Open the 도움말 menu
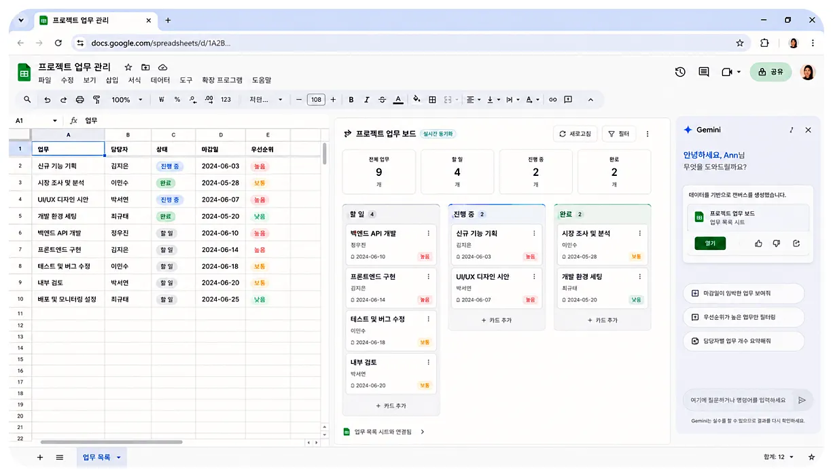Viewport: 833px width, 476px height. click(x=262, y=80)
